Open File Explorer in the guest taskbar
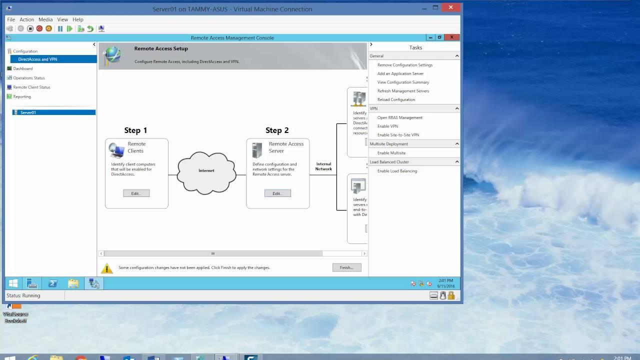Image resolution: width=640 pixels, height=360 pixels. [73, 283]
